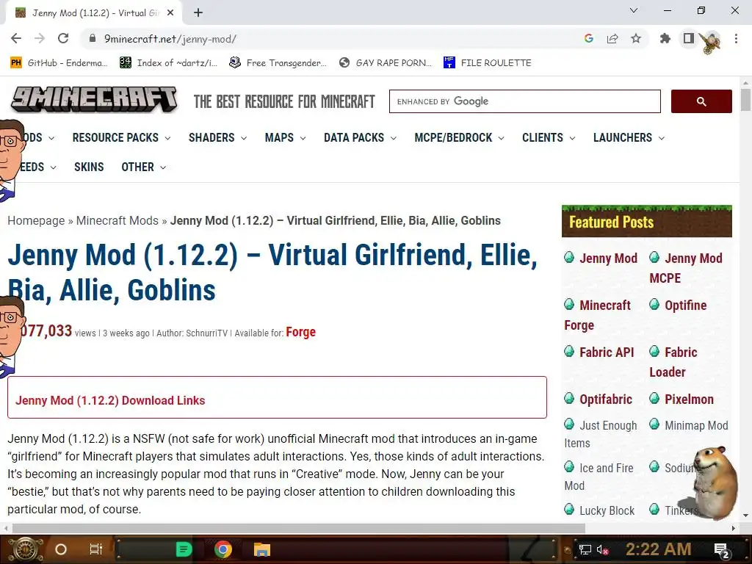Click the Minecraft Mods breadcrumb link
The height and width of the screenshot is (564, 752).
click(x=117, y=220)
